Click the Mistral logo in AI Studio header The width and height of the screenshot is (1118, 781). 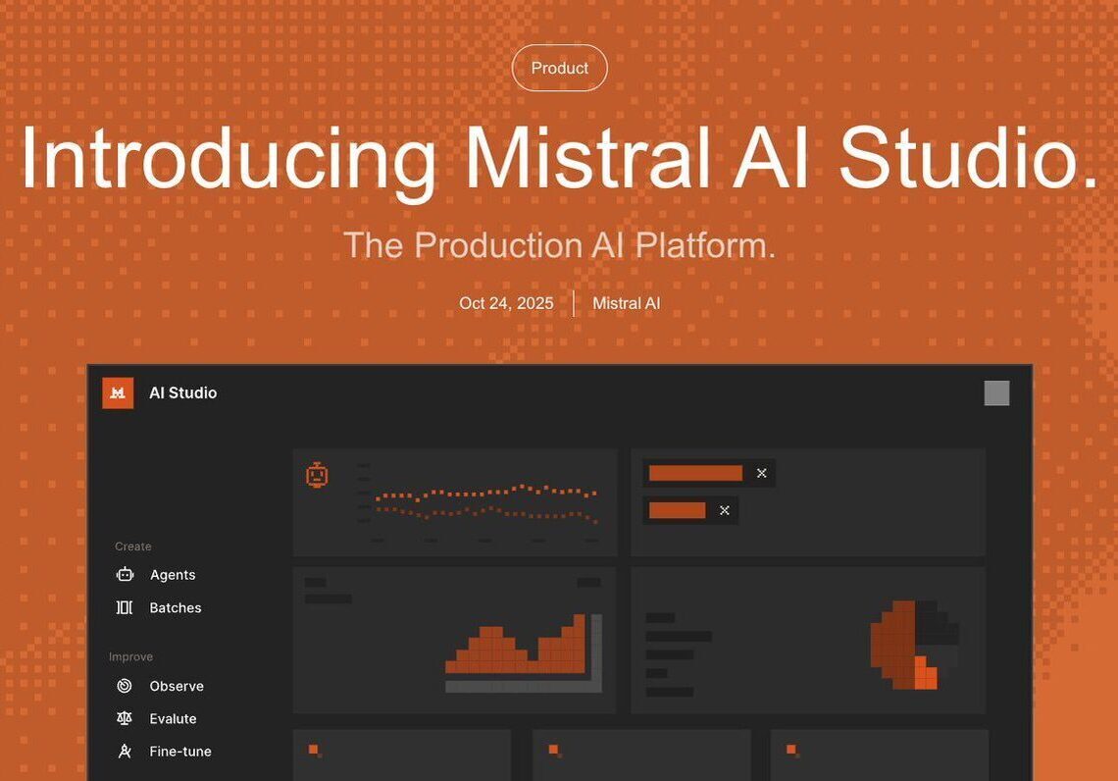[118, 393]
